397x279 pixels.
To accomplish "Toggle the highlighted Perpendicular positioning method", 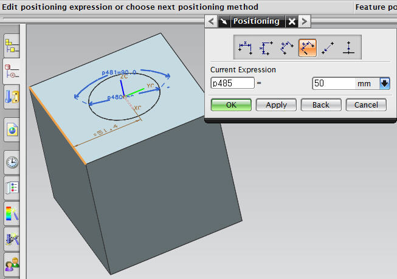I will point(308,48).
